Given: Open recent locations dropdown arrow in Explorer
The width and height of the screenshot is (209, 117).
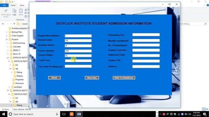Looking at the screenshot, I should [11, 24].
